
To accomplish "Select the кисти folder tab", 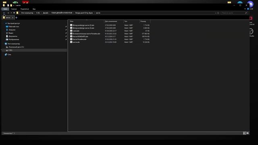I will (8, 18).
